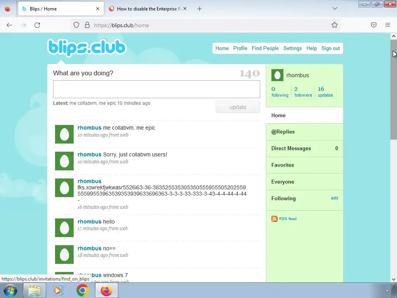This screenshot has height=298, width=397.
Task: Launch Windows Media Player from taskbar
Action: click(58, 290)
